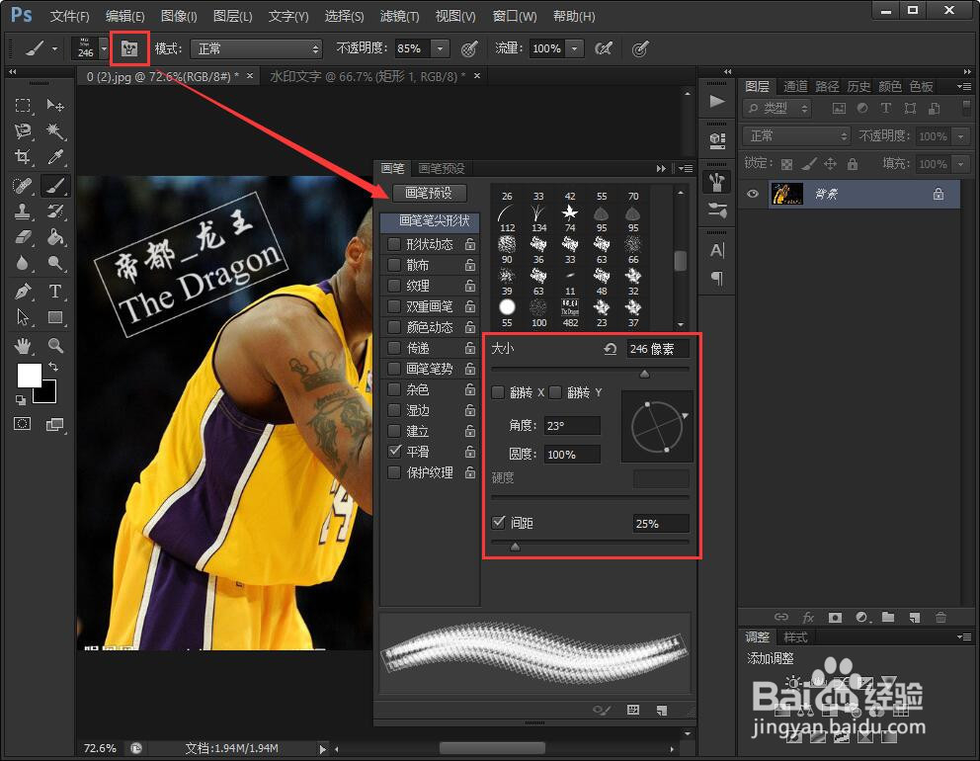Toggle the 翻转 X checkbox
The width and height of the screenshot is (980, 761).
(x=498, y=392)
